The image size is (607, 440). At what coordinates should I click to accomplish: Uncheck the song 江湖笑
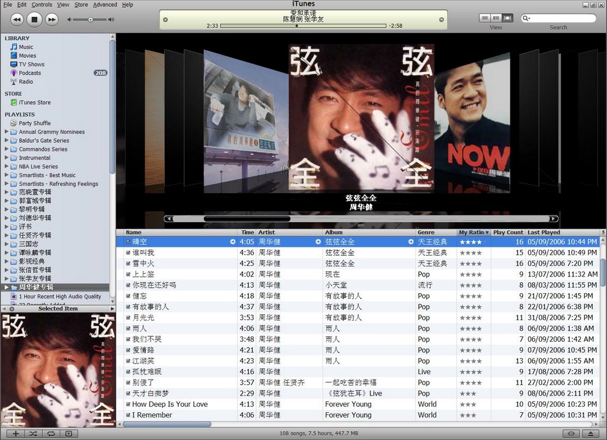[128, 361]
